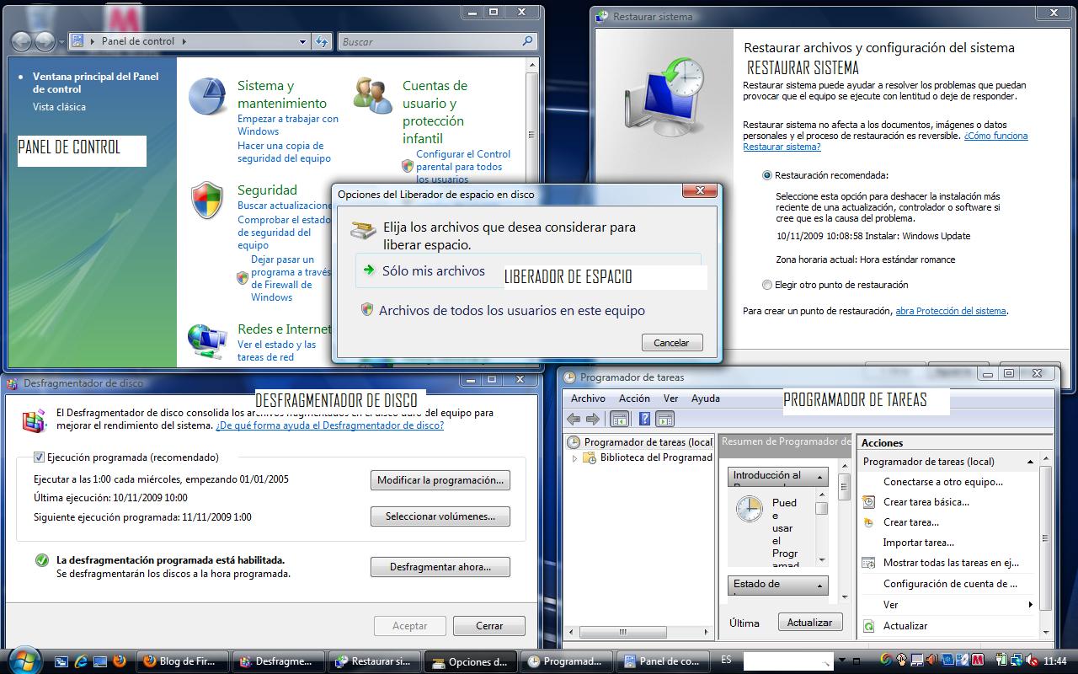Click the ES language indicator on taskbar
The image size is (1078, 674).
pyautogui.click(x=726, y=660)
